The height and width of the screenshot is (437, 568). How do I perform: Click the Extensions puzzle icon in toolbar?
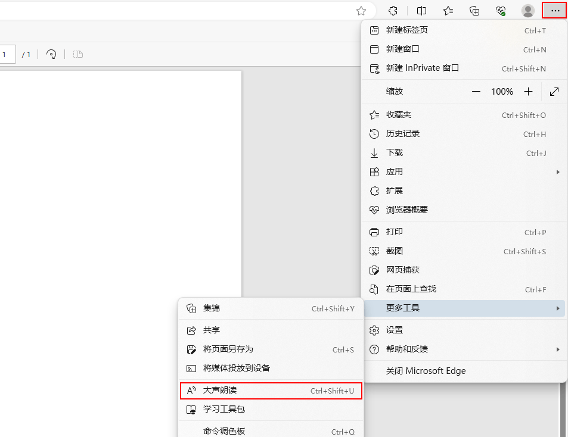tap(393, 11)
